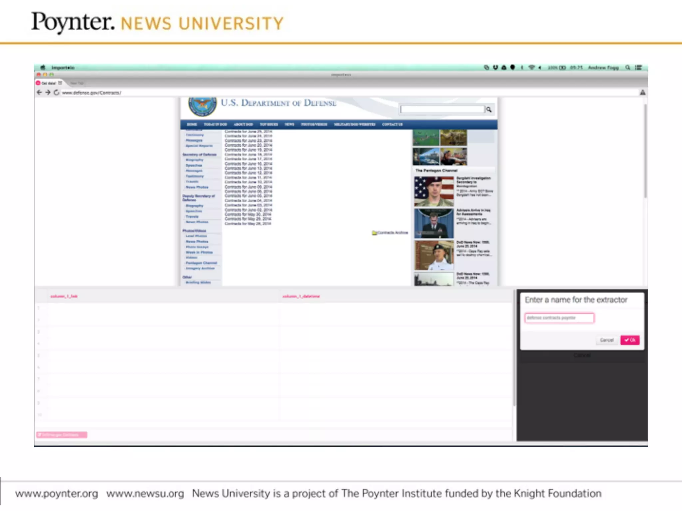
Task: Open the Dropbox menu bar icon
Action: click(x=495, y=67)
